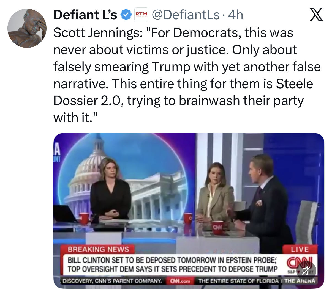Open the Defiant L's profile avatar
This screenshot has width=332, height=290.
pos(27,28)
